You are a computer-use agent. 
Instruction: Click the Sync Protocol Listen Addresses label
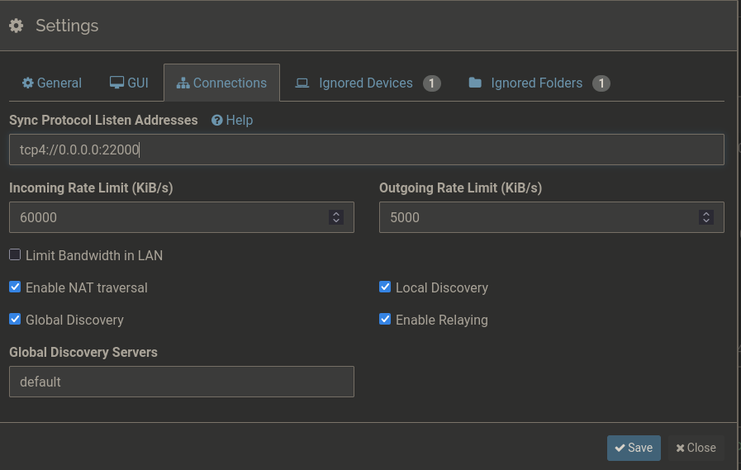[x=103, y=121]
